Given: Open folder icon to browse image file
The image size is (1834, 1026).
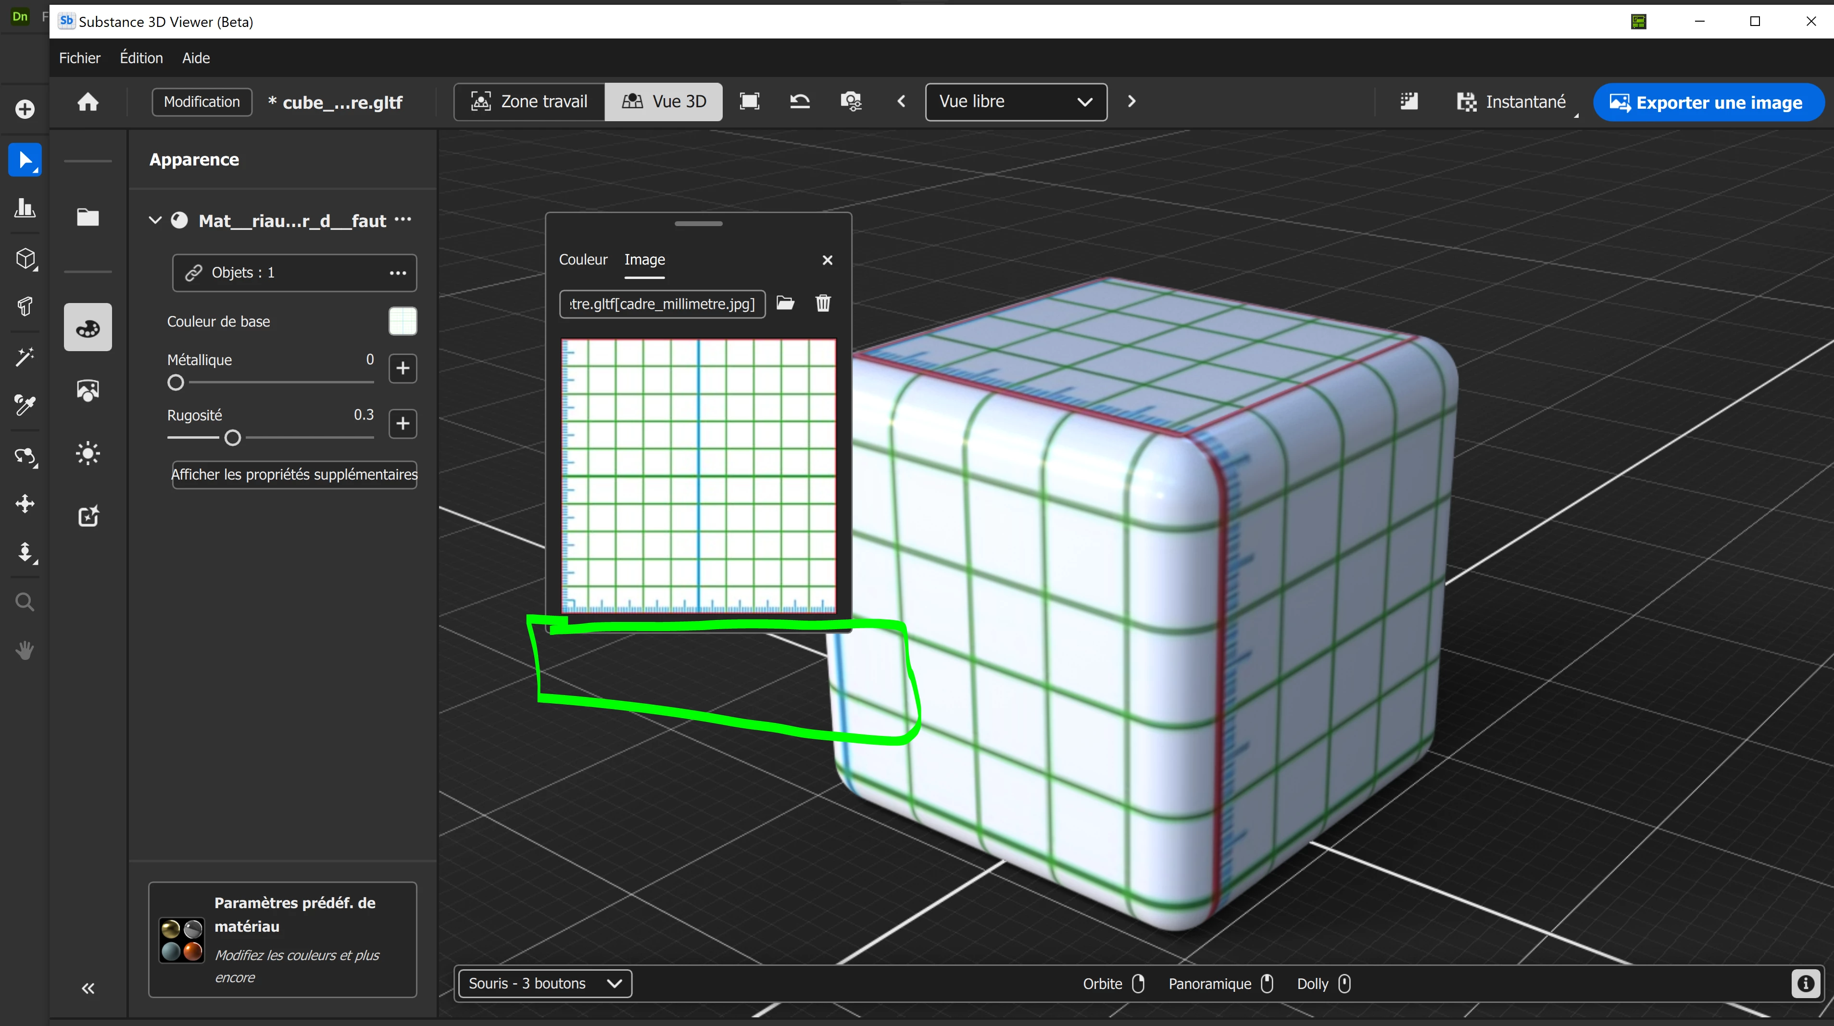Looking at the screenshot, I should tap(785, 304).
